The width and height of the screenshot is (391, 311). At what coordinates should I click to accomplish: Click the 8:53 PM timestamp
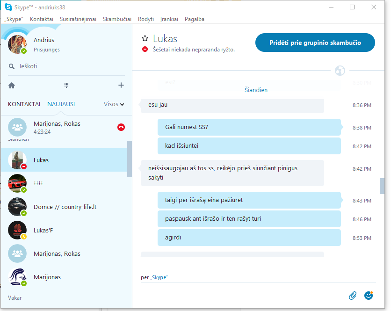362,238
